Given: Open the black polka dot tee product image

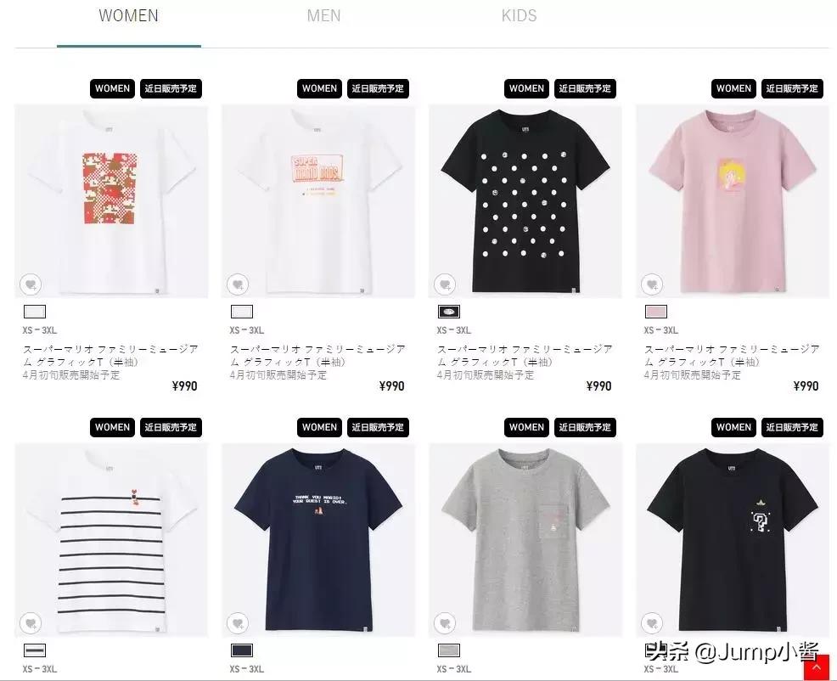Looking at the screenshot, I should coord(525,201).
